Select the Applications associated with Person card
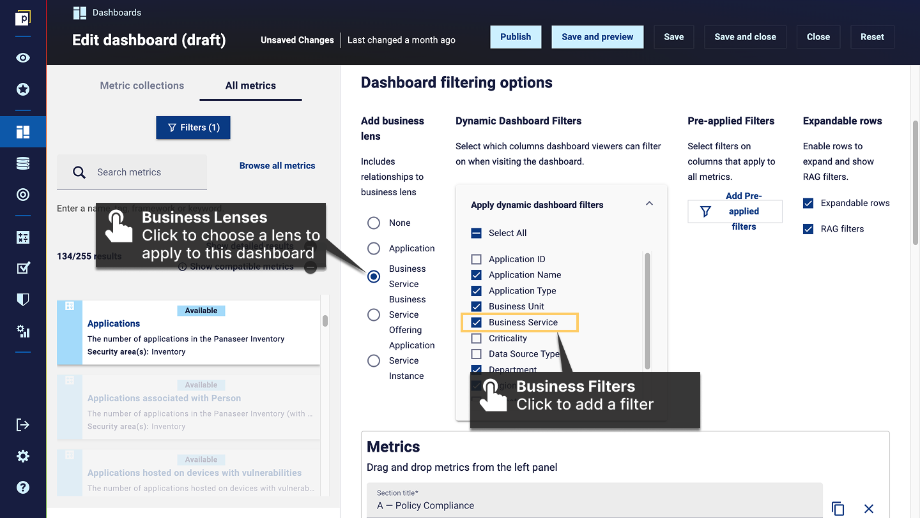This screenshot has height=518, width=920. click(188, 407)
